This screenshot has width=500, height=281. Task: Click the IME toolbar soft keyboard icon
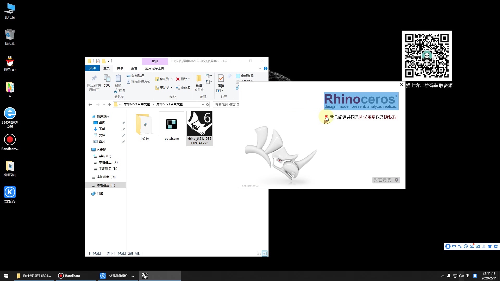478,246
